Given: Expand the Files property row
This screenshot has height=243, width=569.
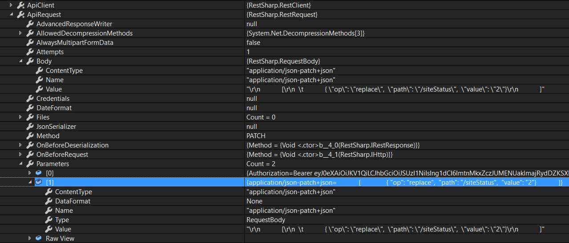Looking at the screenshot, I should tap(20, 117).
